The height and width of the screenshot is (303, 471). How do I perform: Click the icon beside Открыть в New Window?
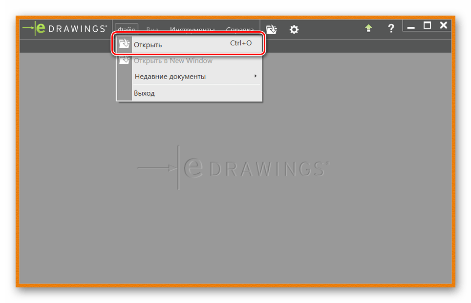(125, 61)
